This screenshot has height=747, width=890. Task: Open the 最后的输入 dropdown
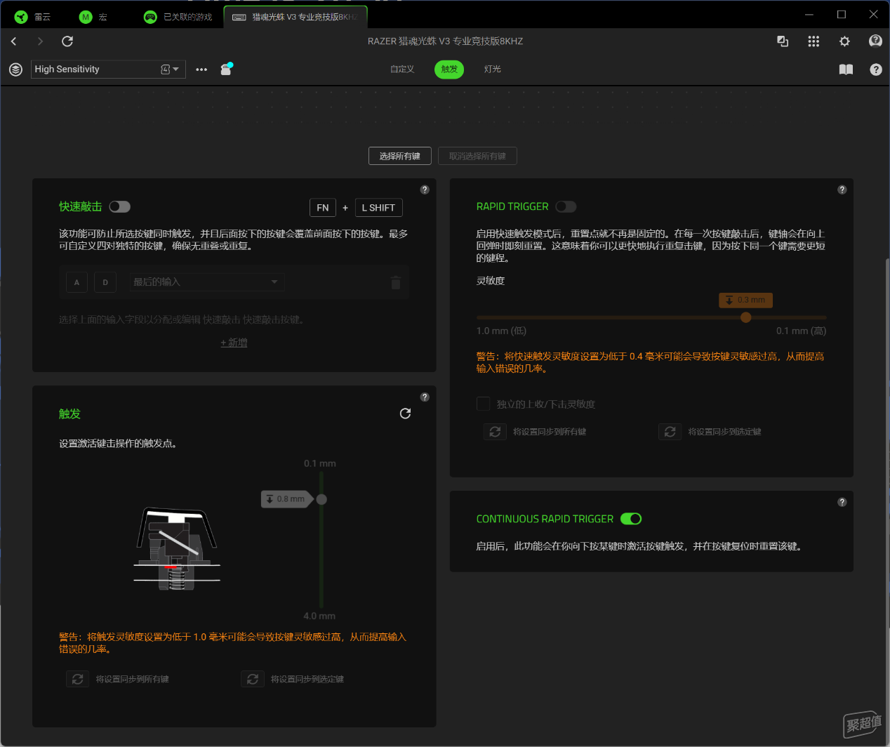206,282
